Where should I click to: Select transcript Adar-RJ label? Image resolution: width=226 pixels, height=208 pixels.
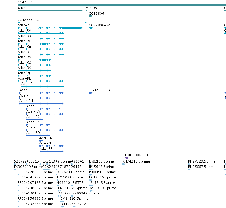24,73
